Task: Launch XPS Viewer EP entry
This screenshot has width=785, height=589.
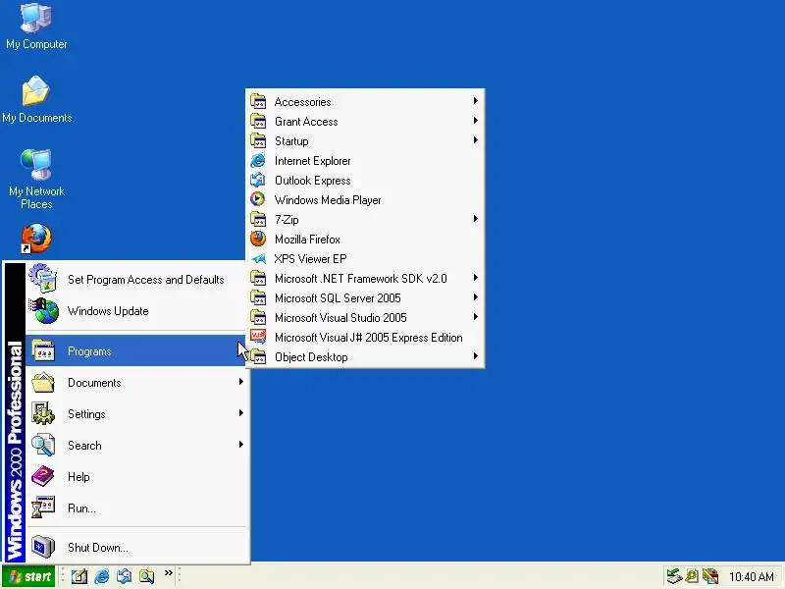Action: 365,259
